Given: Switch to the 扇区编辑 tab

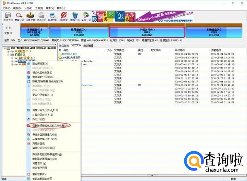Looking at the screenshot, I should coord(88,46).
